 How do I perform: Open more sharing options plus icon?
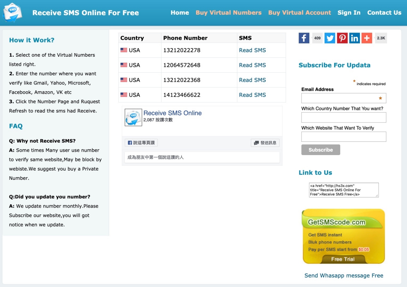tap(367, 38)
